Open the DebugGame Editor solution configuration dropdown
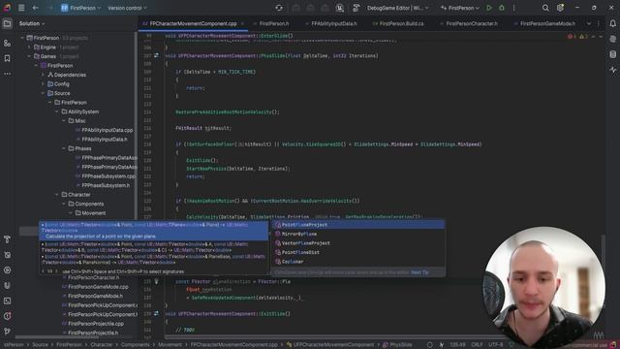The image size is (620, 349). (397, 8)
